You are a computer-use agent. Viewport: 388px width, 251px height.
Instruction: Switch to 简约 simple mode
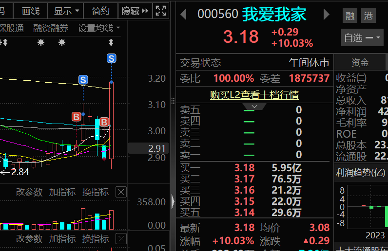coord(101,11)
